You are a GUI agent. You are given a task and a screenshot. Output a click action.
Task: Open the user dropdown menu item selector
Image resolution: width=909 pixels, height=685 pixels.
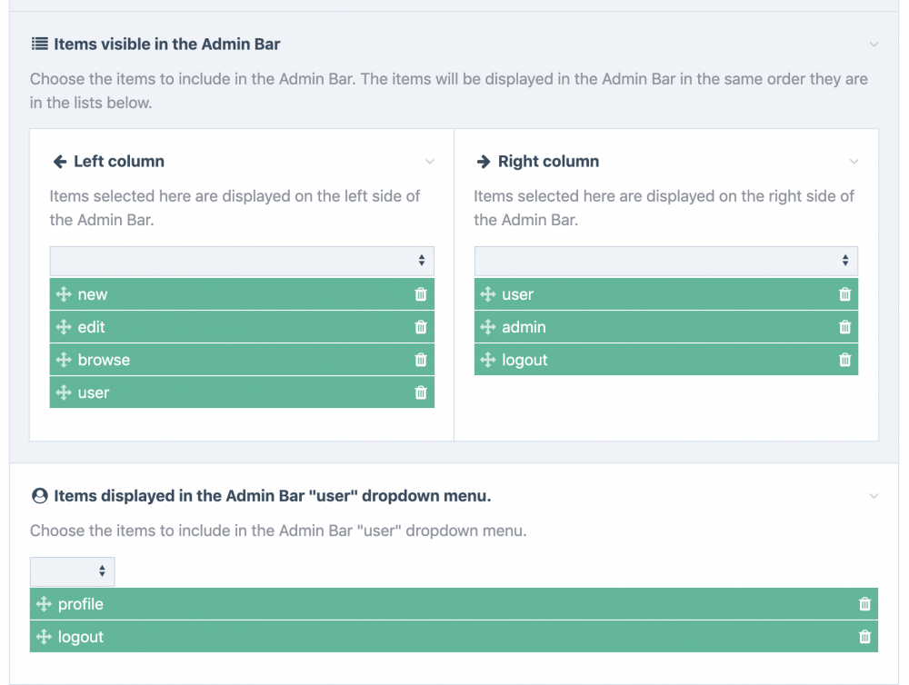click(73, 571)
